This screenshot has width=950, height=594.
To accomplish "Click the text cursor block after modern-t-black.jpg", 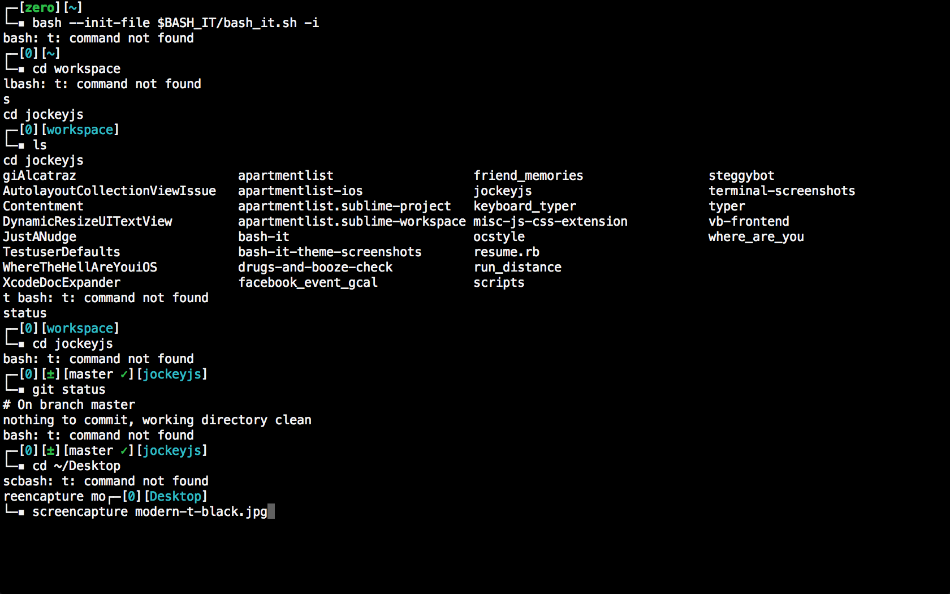I will click(x=271, y=511).
